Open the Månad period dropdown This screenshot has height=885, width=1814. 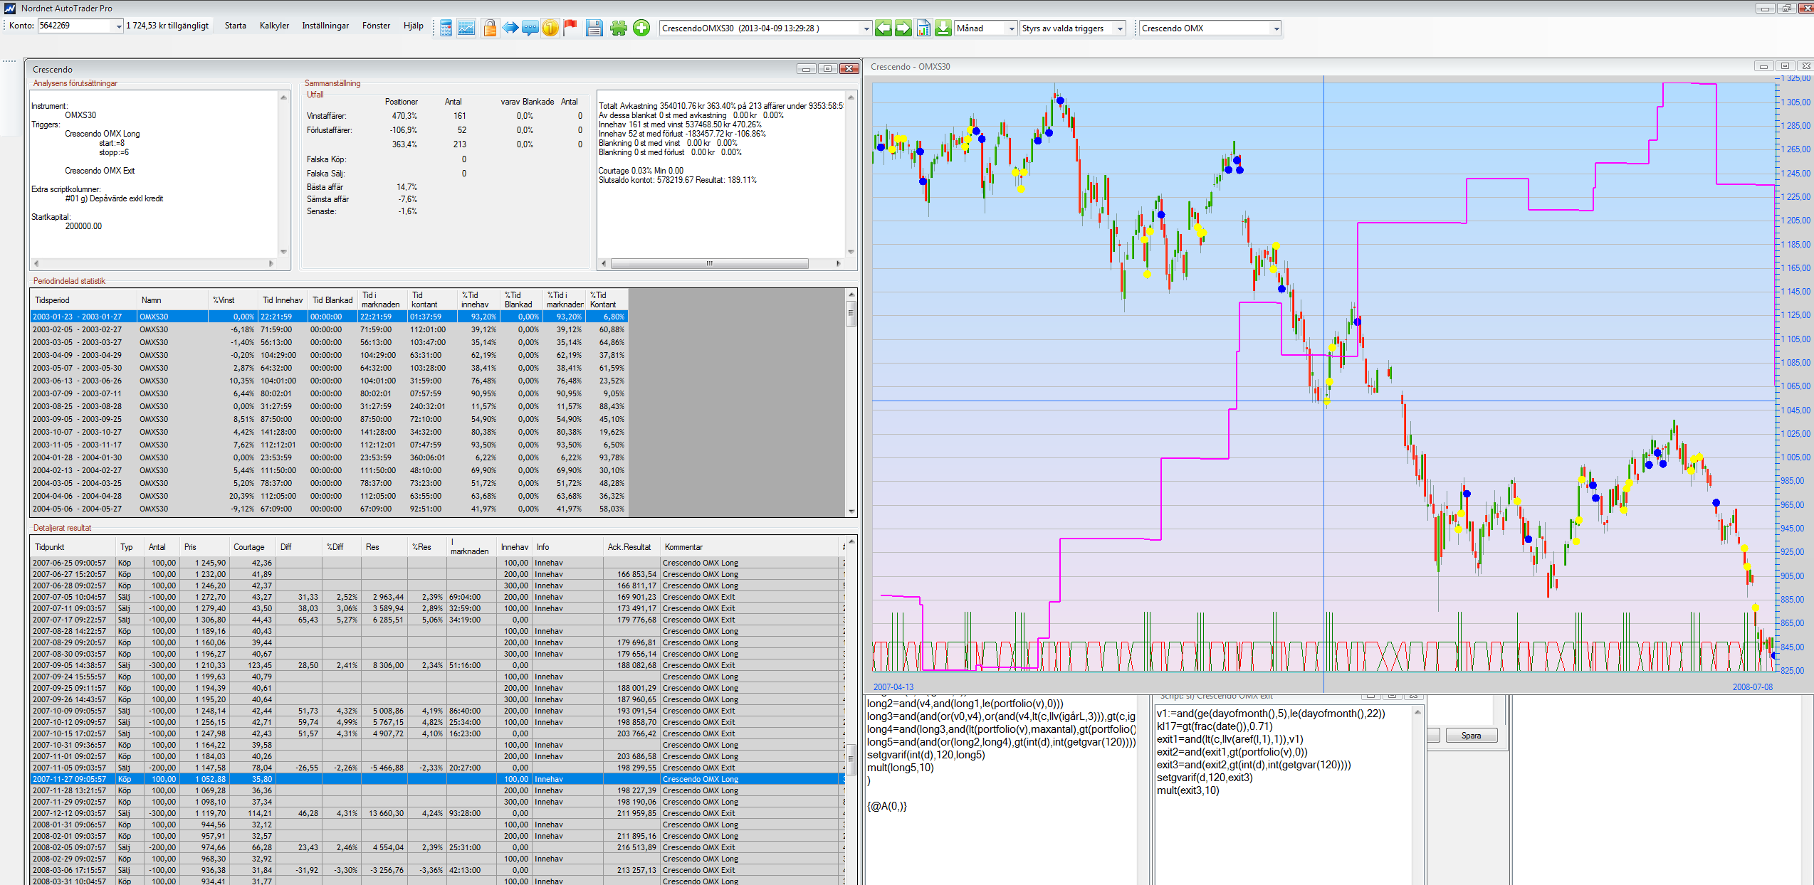point(1011,28)
